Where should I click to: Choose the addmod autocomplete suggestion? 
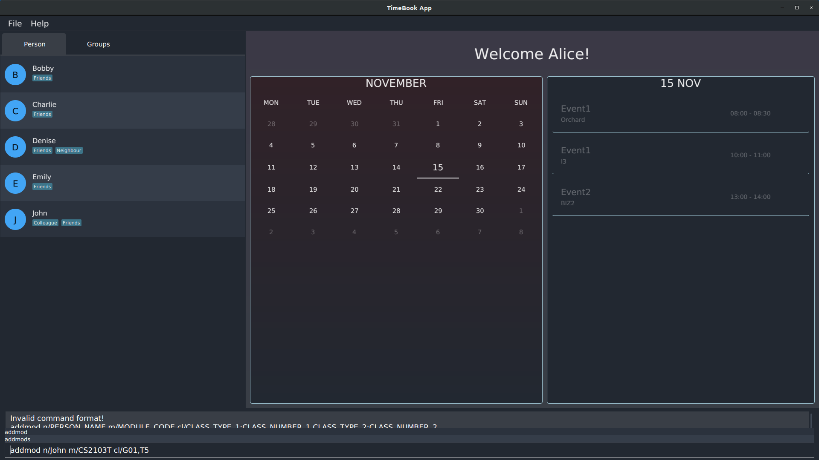tap(16, 432)
